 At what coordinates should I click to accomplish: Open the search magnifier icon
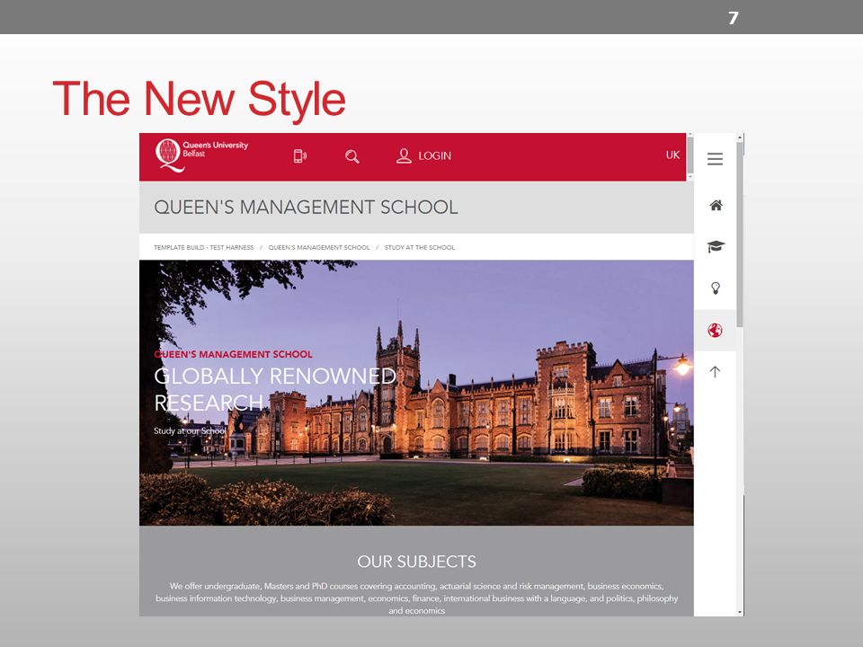point(352,156)
